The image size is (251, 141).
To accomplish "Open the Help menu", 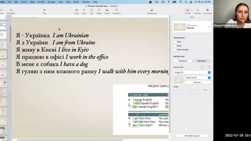I will pyautogui.click(x=95, y=2).
